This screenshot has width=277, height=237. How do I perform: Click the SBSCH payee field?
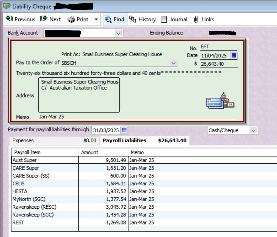click(115, 63)
